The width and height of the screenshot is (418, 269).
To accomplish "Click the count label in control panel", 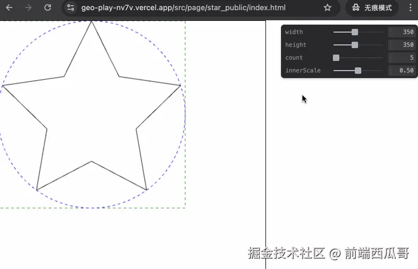I will click(294, 58).
